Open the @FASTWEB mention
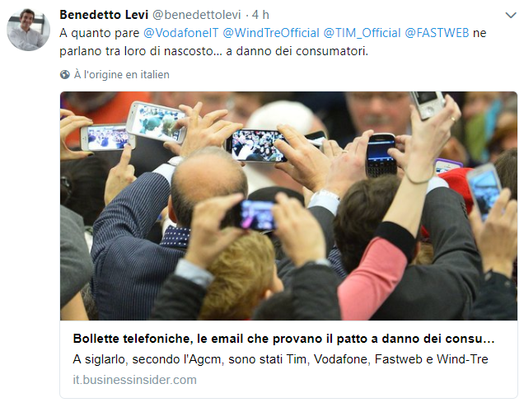Image resolution: width=524 pixels, height=412 pixels. 437,33
